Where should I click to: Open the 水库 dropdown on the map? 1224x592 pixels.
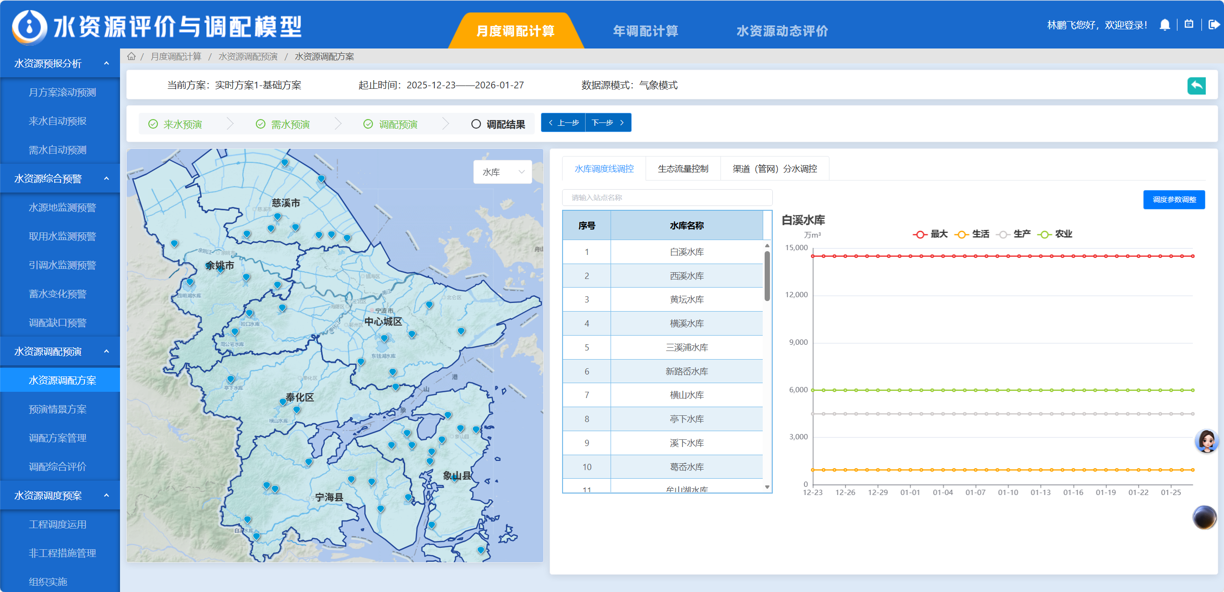(x=503, y=172)
